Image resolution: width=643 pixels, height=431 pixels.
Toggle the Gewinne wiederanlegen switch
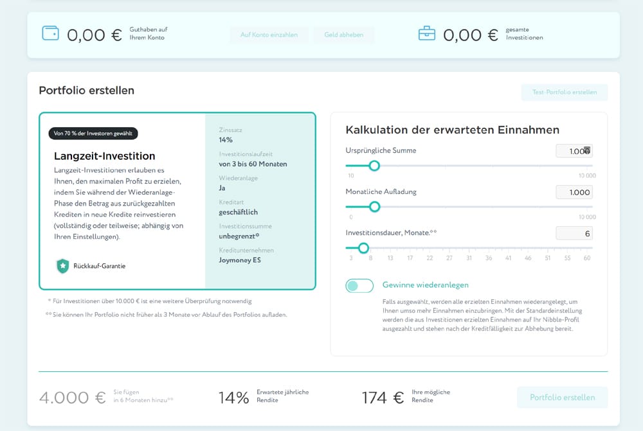[359, 285]
